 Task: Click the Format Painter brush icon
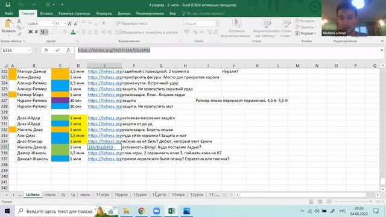pyautogui.click(x=19, y=34)
